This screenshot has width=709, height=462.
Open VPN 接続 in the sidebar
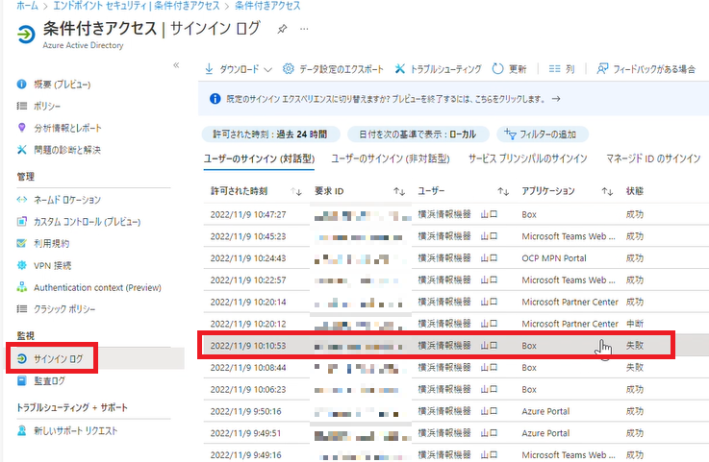tap(53, 265)
